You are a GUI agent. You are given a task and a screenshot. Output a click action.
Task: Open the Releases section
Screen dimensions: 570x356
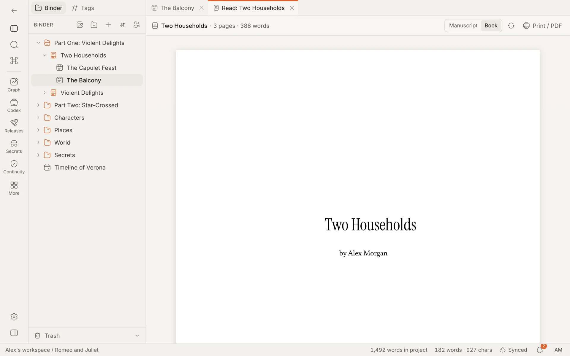(14, 126)
